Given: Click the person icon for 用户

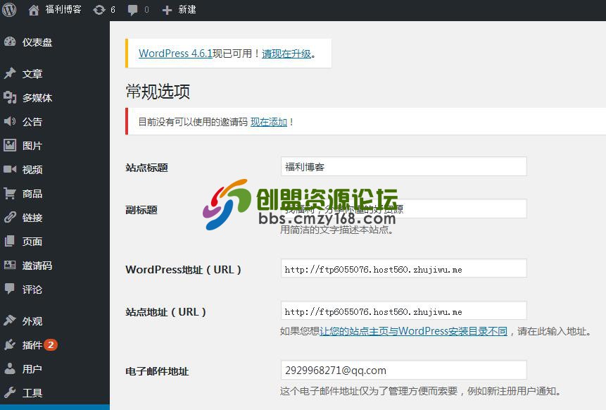Looking at the screenshot, I should 10,368.
